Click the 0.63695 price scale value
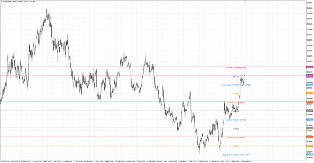 click(x=310, y=8)
